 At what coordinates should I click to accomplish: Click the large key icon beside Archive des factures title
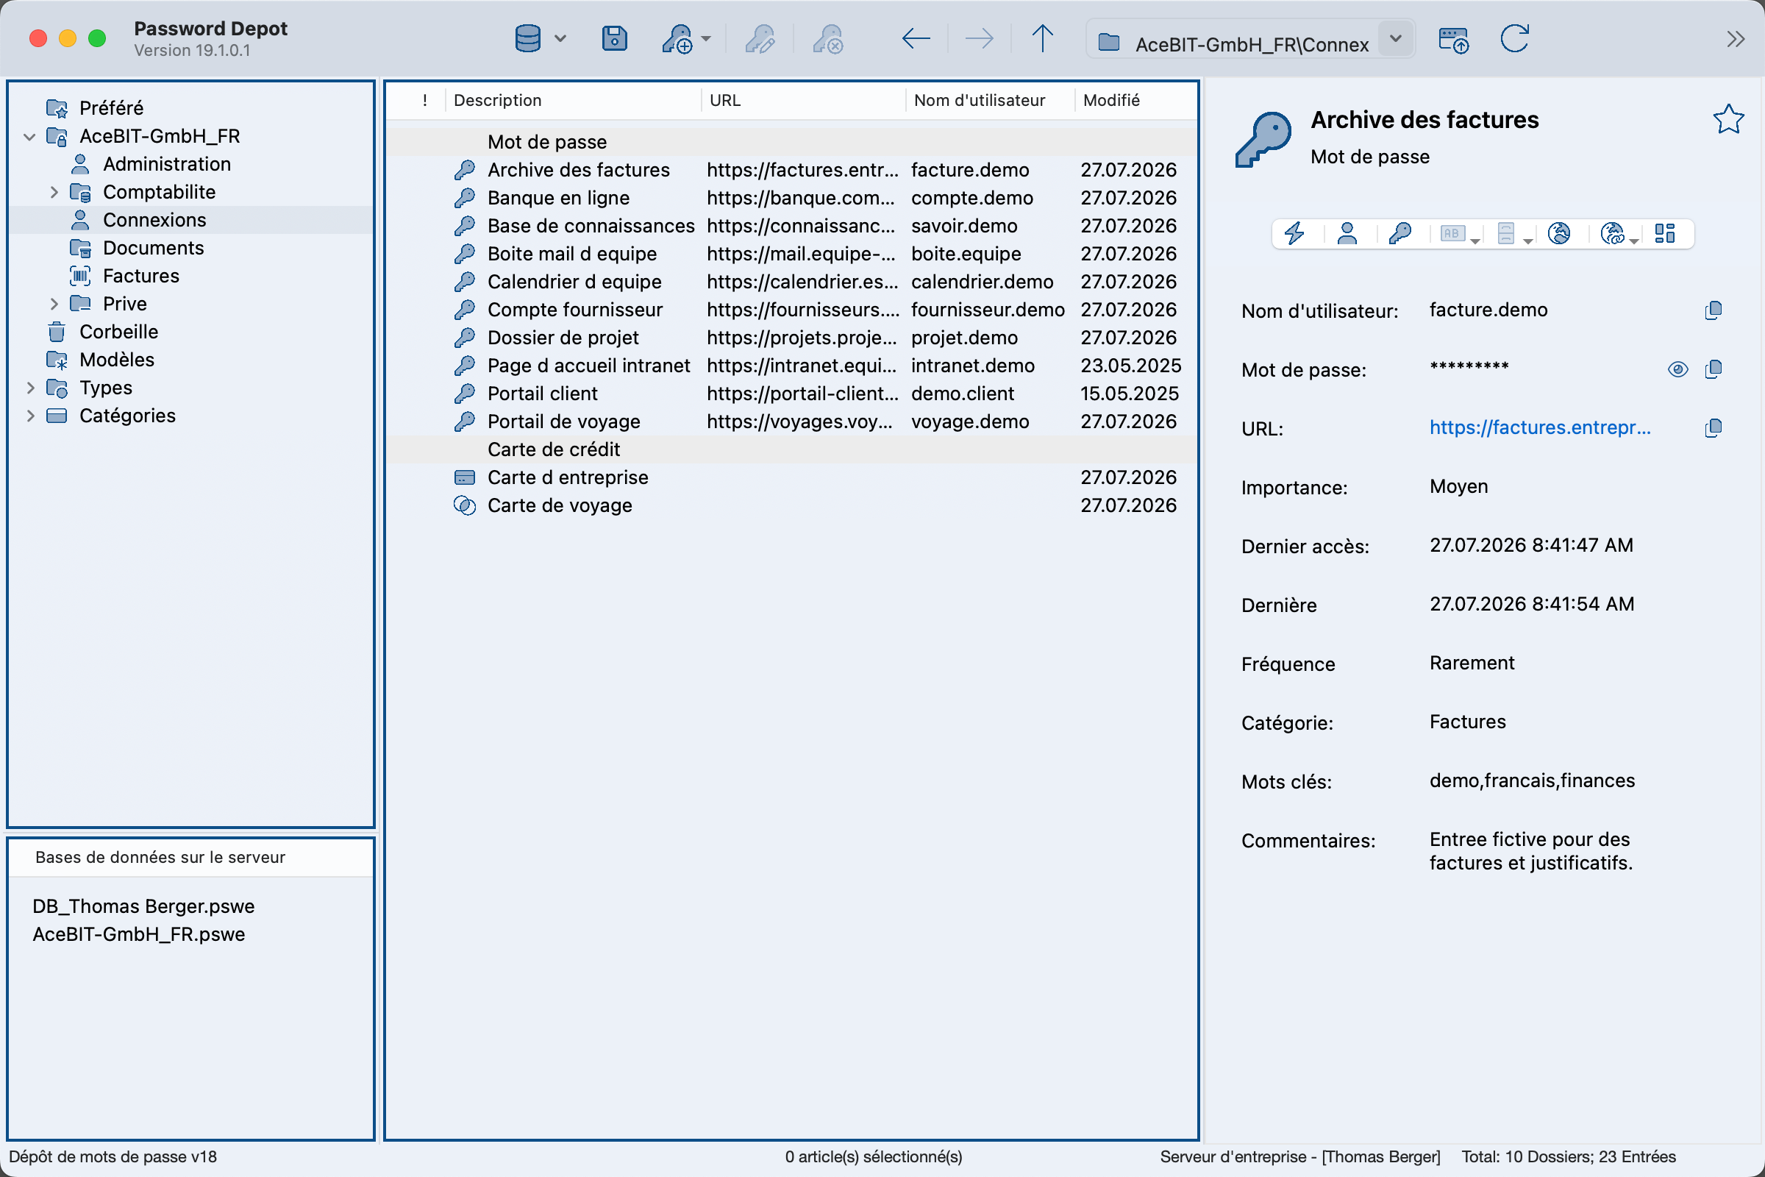coord(1263,140)
